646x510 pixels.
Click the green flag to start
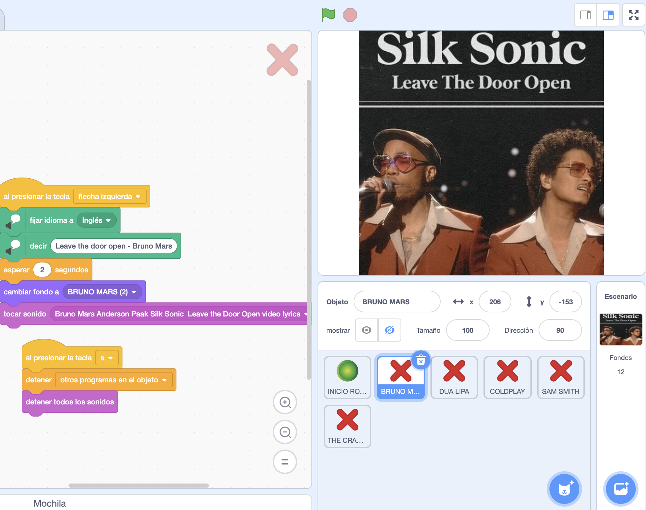[328, 15]
